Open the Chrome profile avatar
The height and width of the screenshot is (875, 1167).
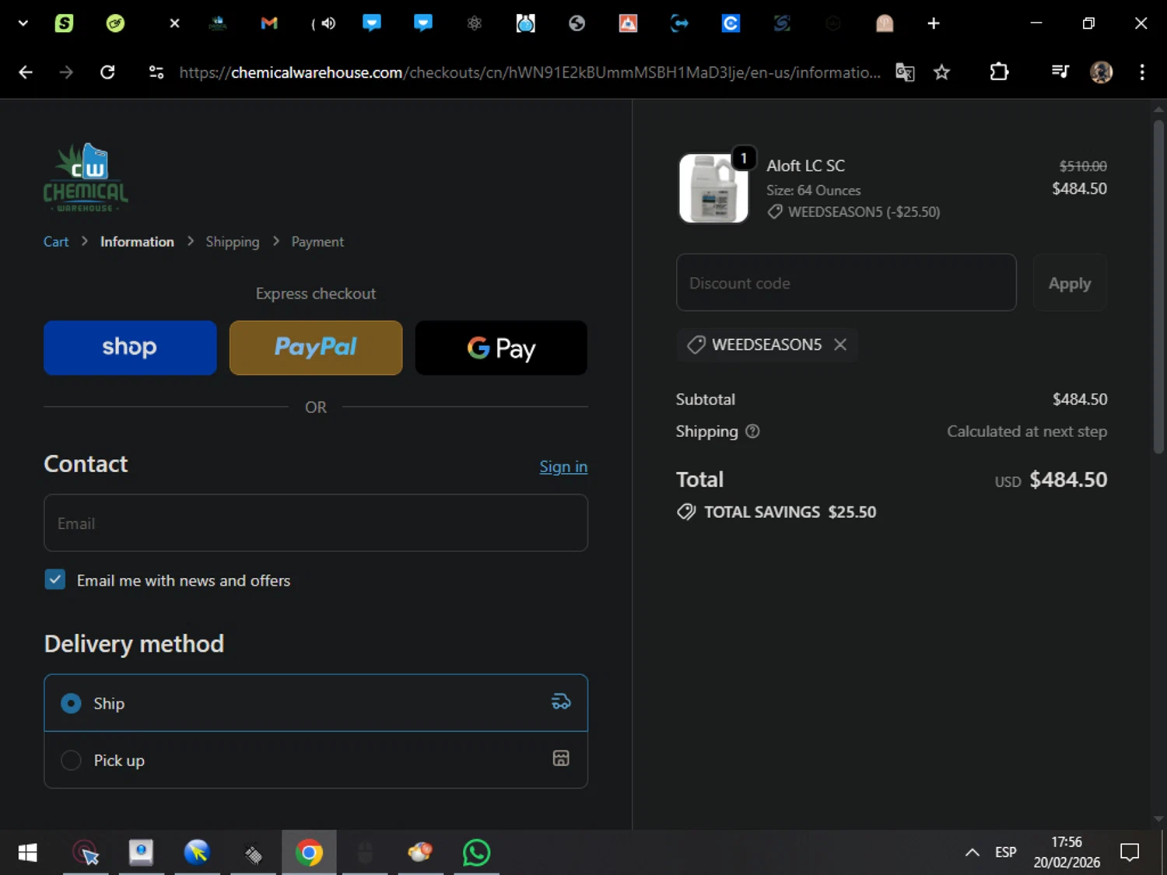coord(1101,72)
